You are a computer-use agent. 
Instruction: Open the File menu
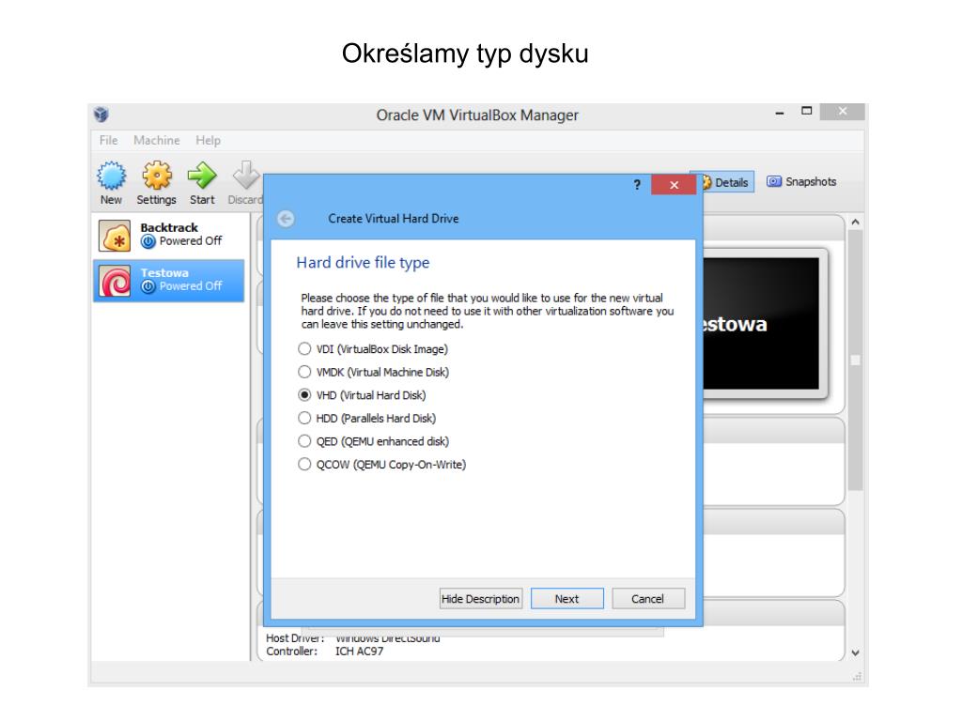109,141
